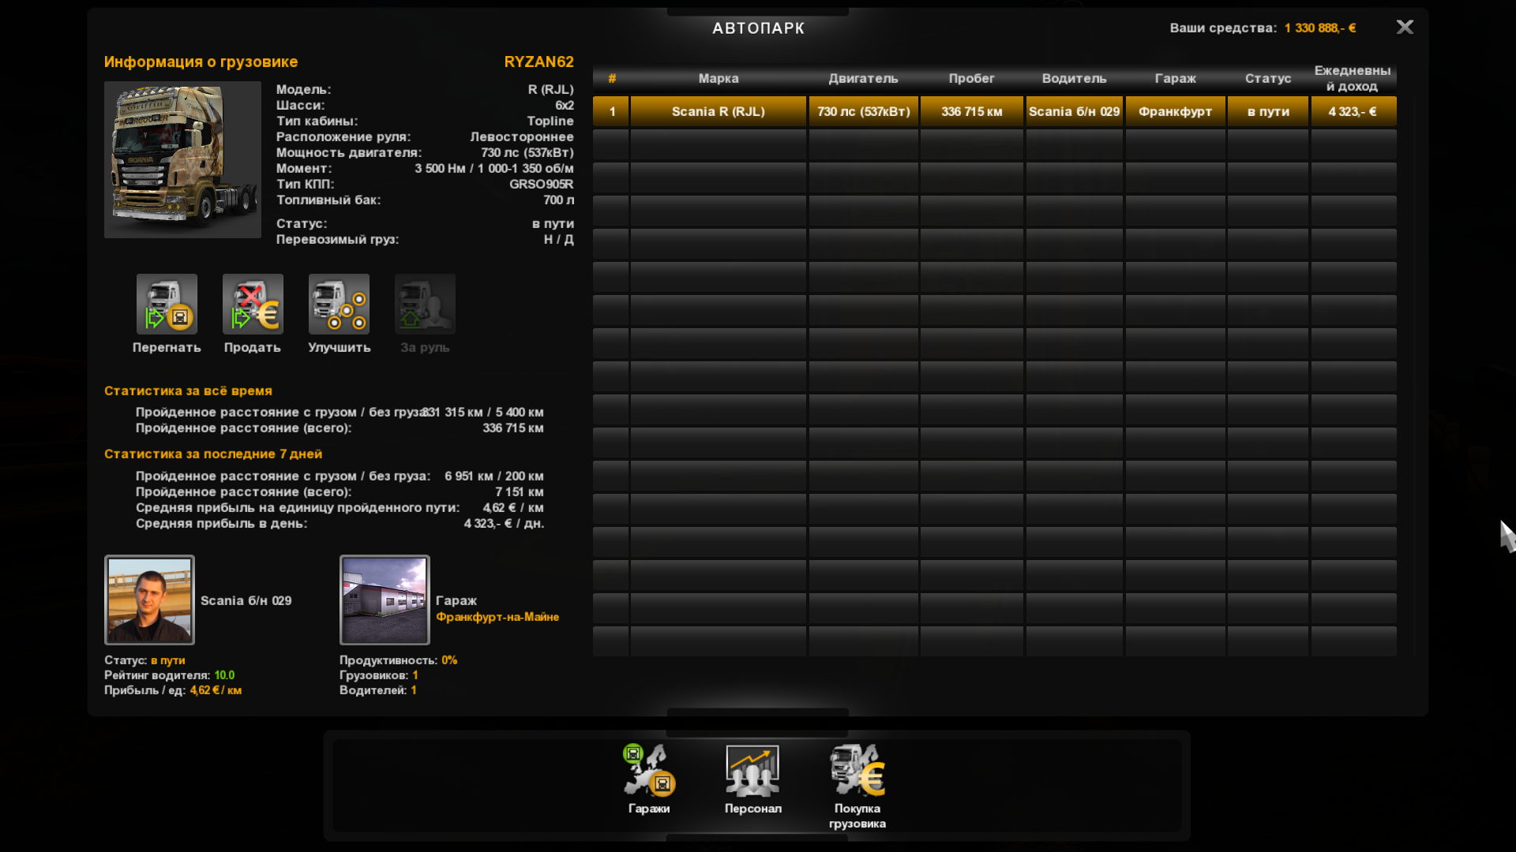Open the Улучшить upgrade truck icon
Image resolution: width=1516 pixels, height=852 pixels.
click(x=339, y=305)
